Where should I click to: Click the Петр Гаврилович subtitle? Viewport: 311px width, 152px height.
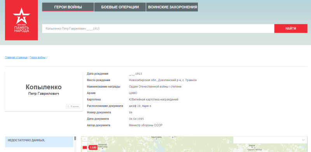44,94
